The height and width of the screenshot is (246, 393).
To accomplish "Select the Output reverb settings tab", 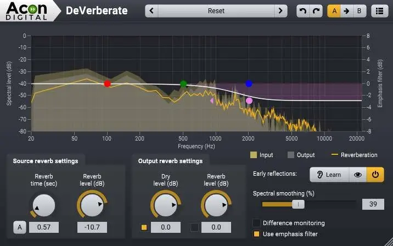I will [171, 161].
